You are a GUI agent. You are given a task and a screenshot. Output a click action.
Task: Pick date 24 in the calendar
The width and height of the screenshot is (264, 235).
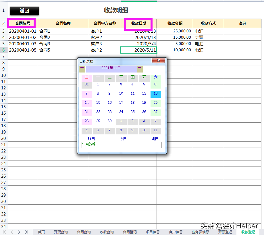(121, 113)
